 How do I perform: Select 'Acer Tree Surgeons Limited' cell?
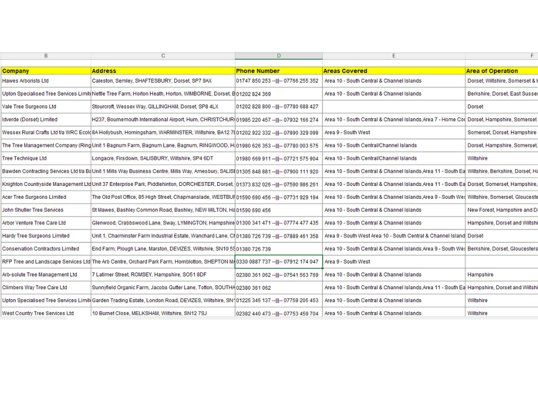click(46, 197)
